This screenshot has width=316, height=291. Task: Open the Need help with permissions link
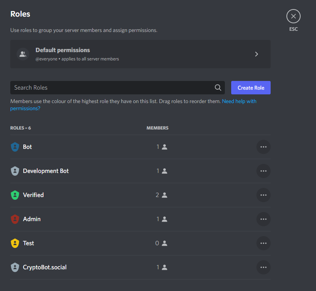point(133,105)
